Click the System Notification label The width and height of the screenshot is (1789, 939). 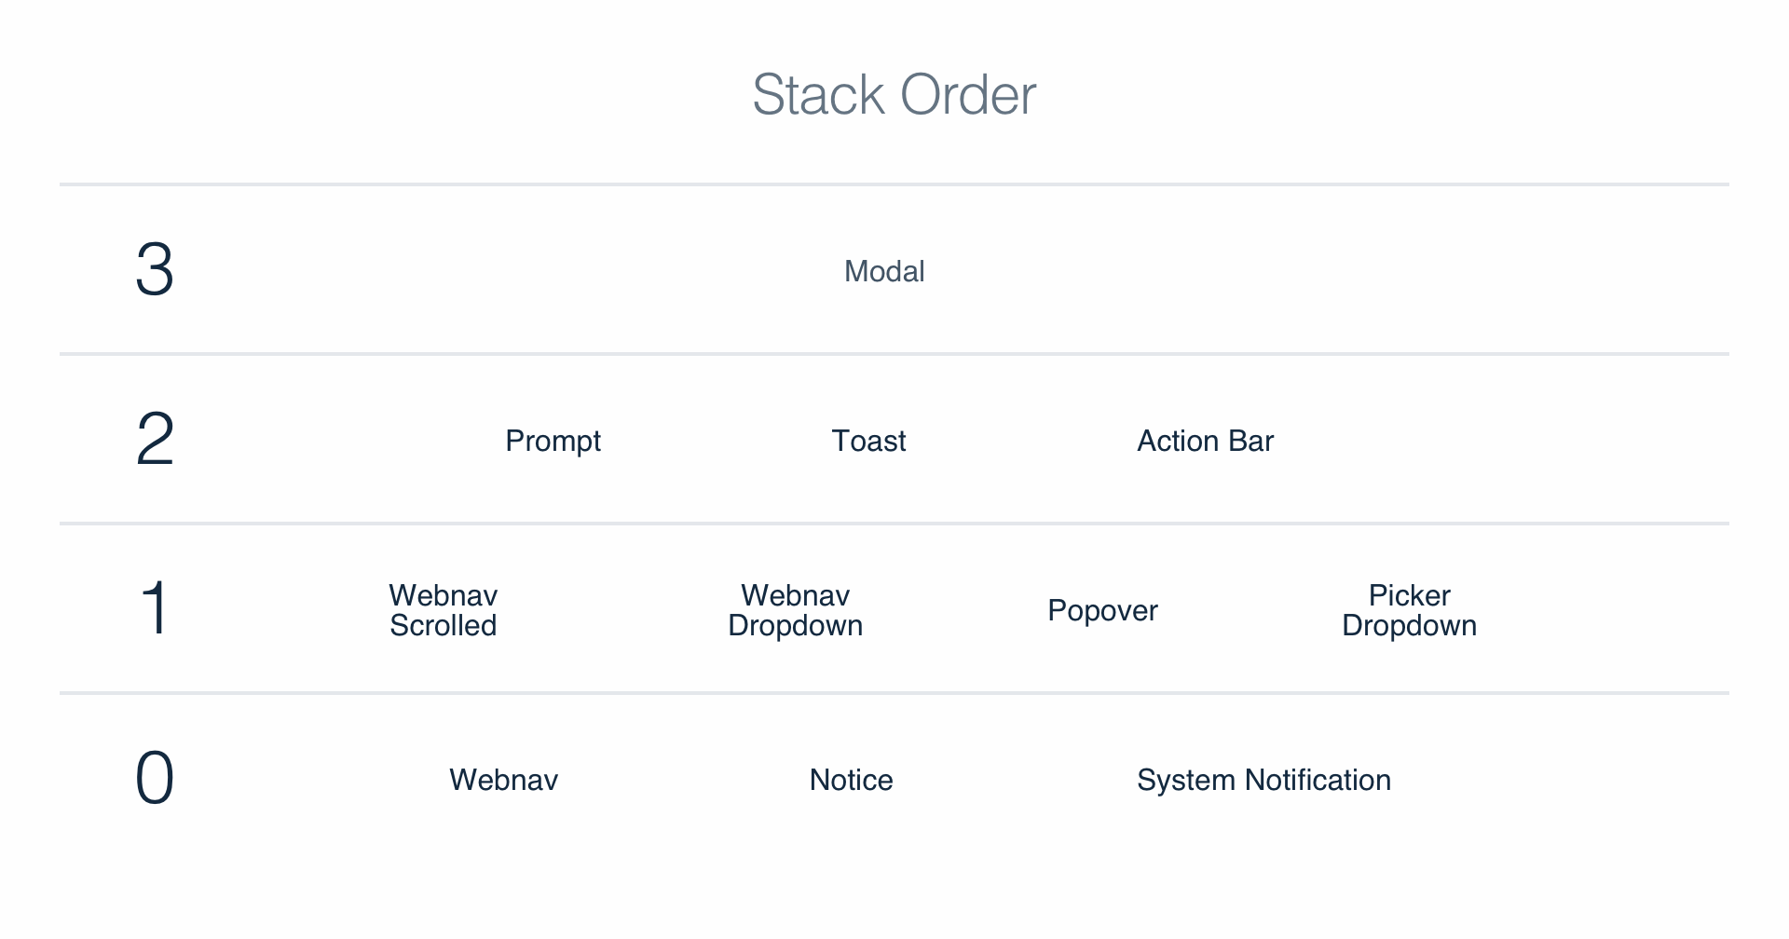(1263, 780)
